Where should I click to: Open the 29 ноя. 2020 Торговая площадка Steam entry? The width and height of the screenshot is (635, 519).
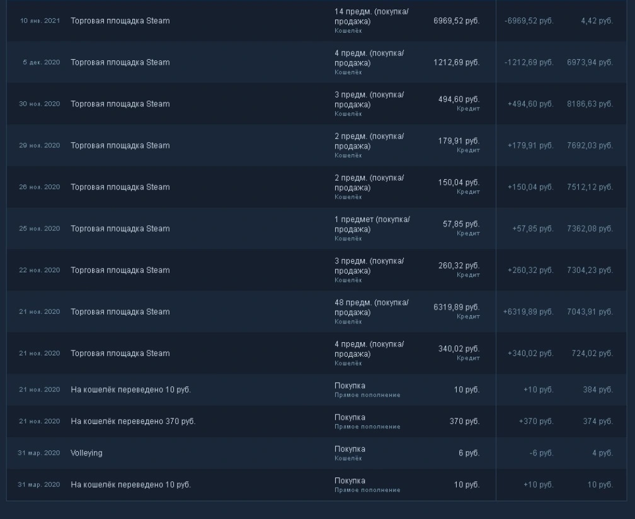tap(317, 145)
